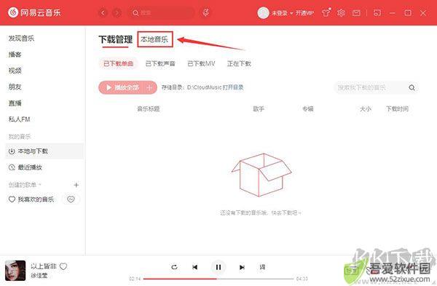Image resolution: width=437 pixels, height=286 pixels.
Task: Toggle the loop playback mode
Action: tap(174, 267)
